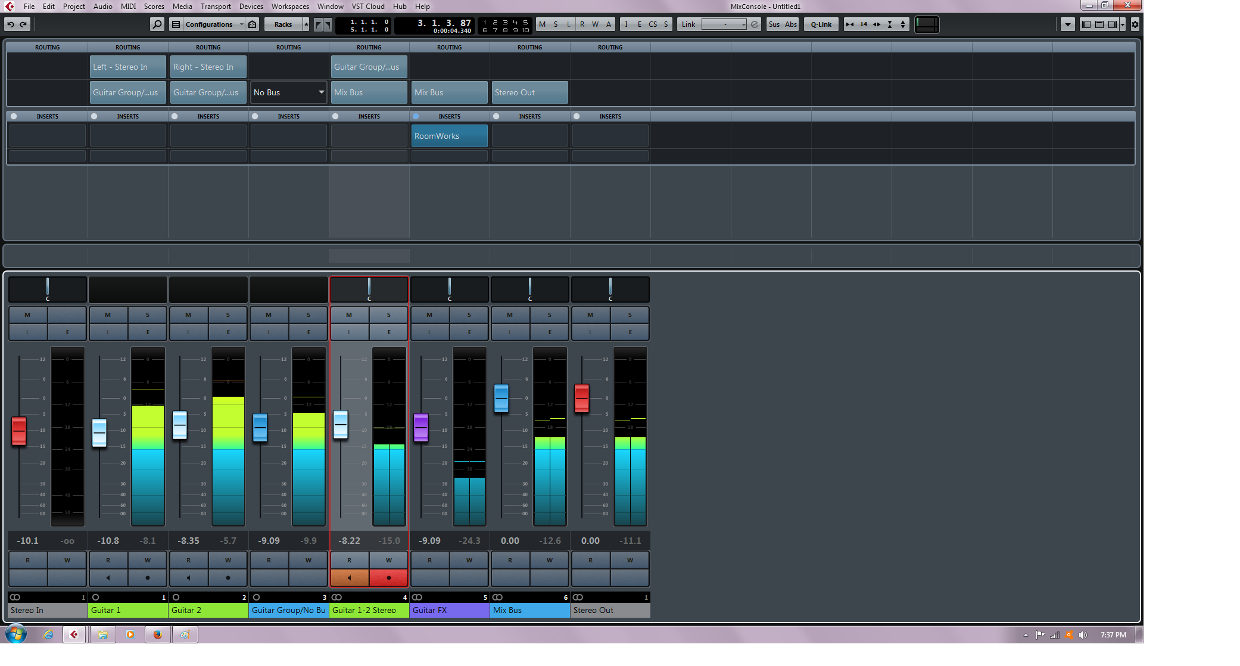1240x666 pixels.
Task: Click the asterisk rack settings icon
Action: point(306,24)
